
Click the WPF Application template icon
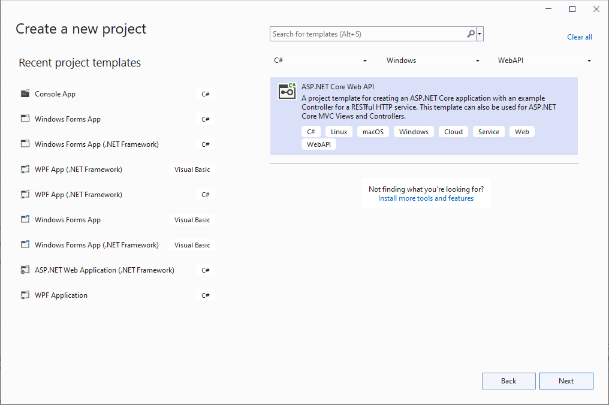pyautogui.click(x=25, y=295)
